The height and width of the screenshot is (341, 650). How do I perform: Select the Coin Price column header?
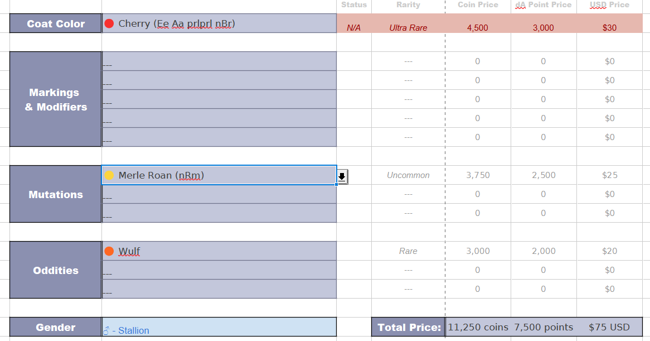click(478, 4)
